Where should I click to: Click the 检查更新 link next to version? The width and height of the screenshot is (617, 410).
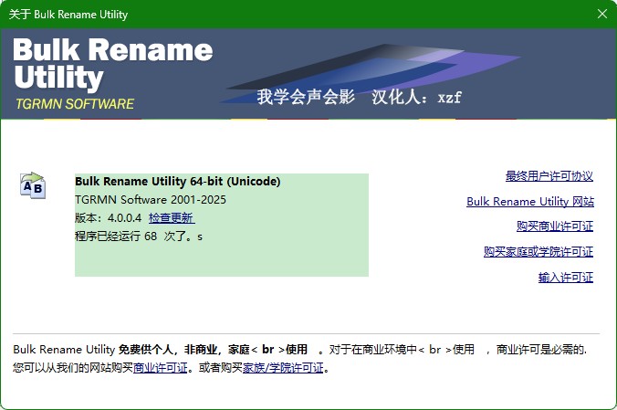coord(172,218)
